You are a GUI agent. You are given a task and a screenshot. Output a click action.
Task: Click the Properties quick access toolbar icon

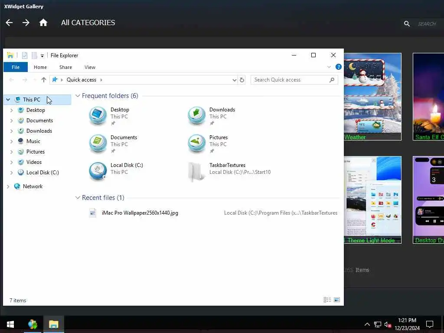25,55
